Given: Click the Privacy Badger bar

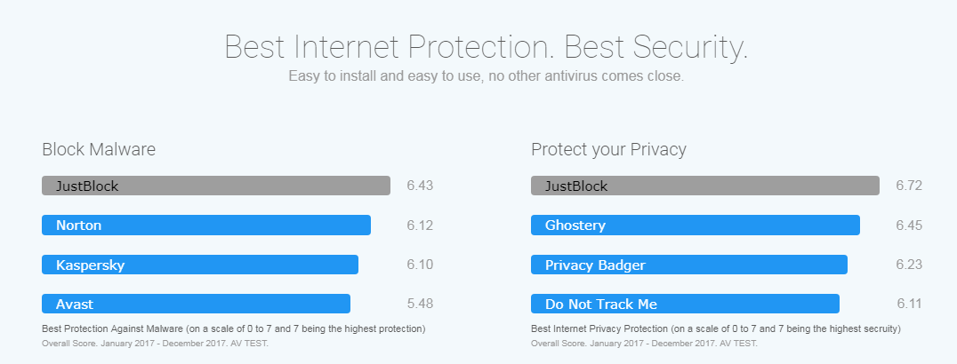Looking at the screenshot, I should click(689, 265).
